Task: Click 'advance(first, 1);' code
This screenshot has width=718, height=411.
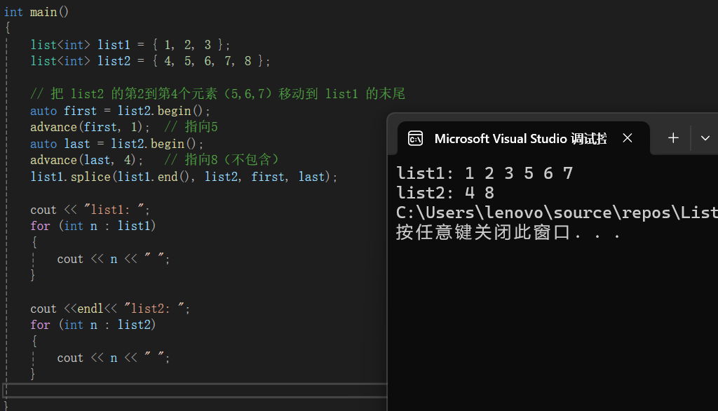Action: click(x=90, y=127)
